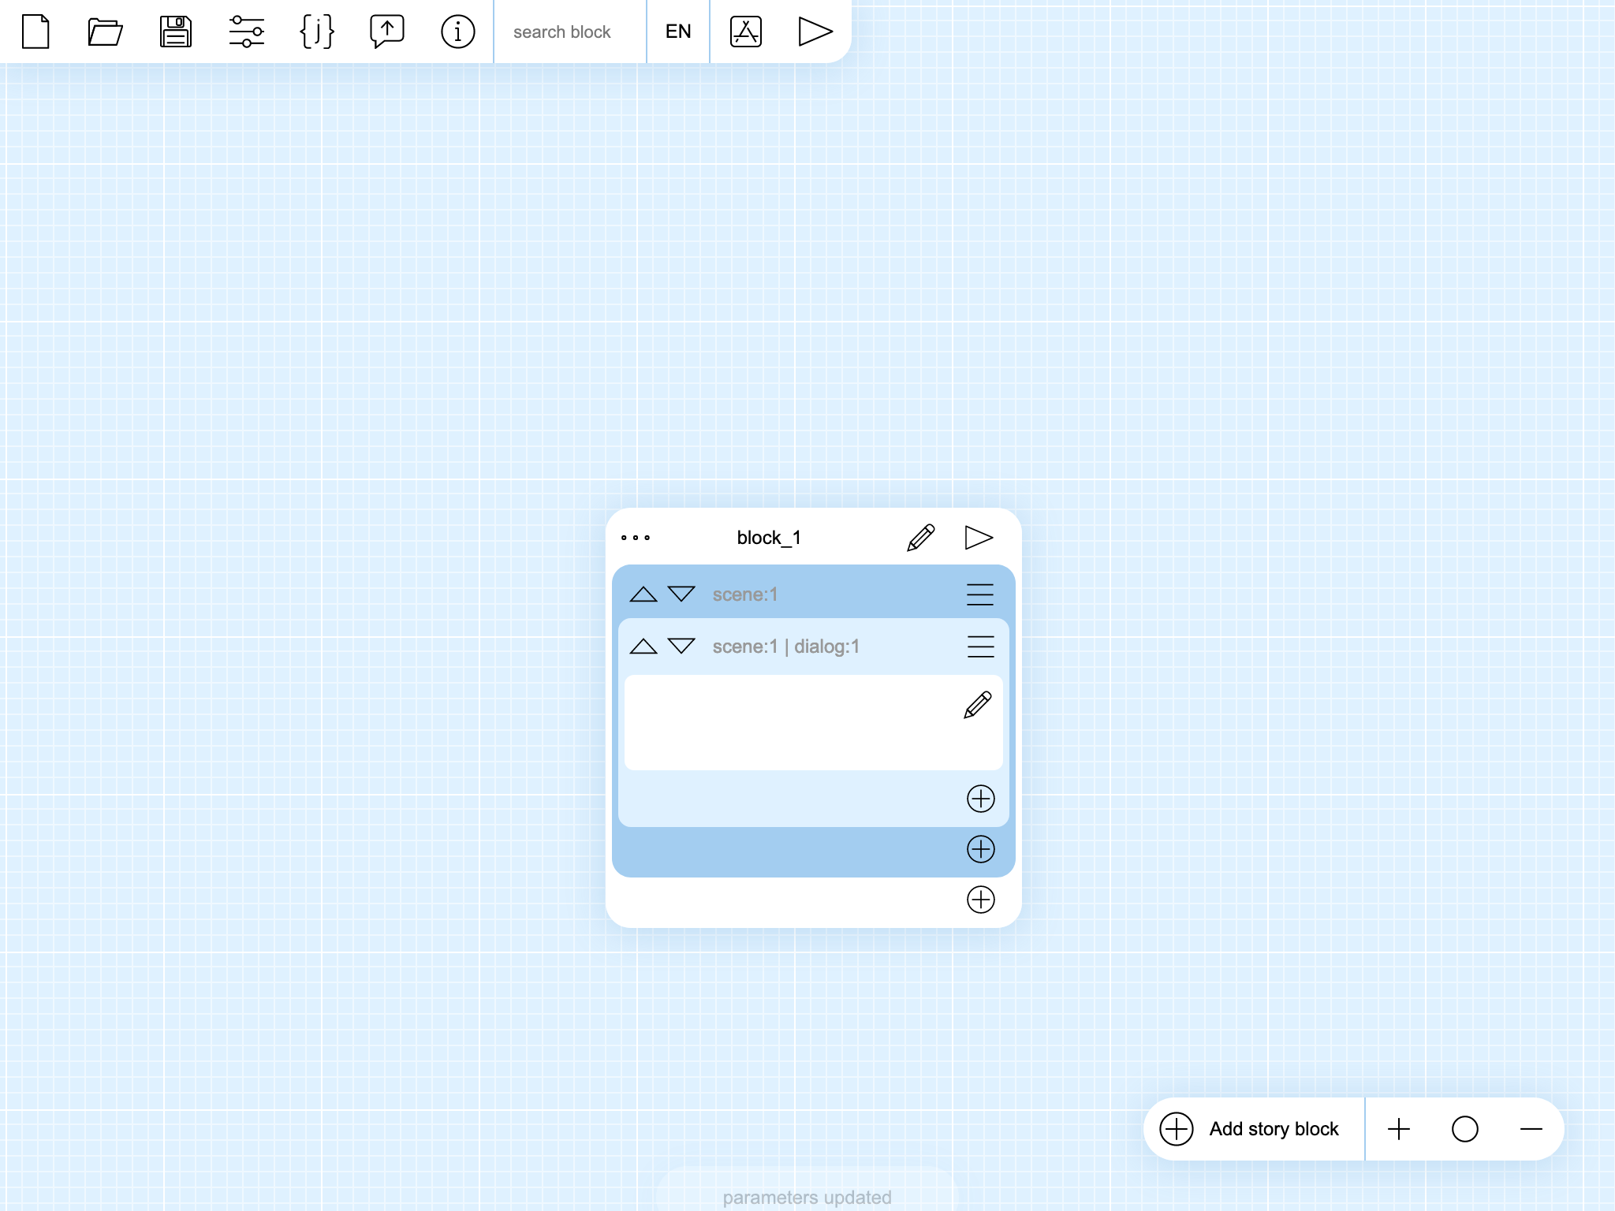The height and width of the screenshot is (1211, 1615).
Task: Expand the EN language dropdown selector
Action: (678, 31)
